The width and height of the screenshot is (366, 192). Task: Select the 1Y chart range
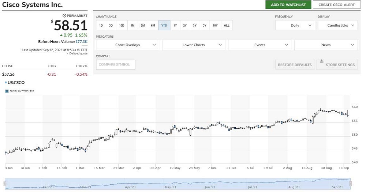pyautogui.click(x=175, y=26)
